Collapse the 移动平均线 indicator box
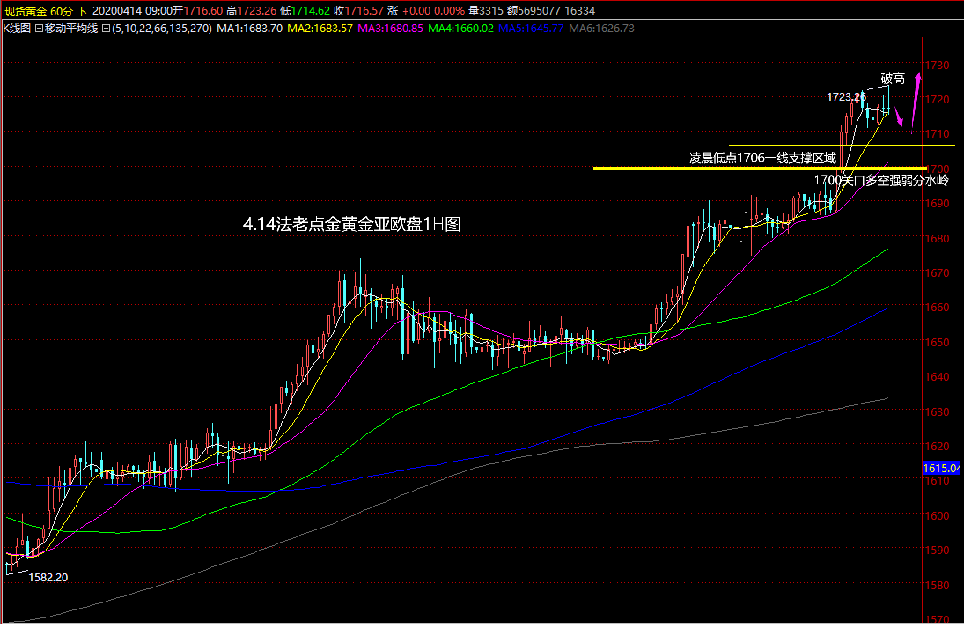The height and width of the screenshot is (624, 964). [39, 29]
